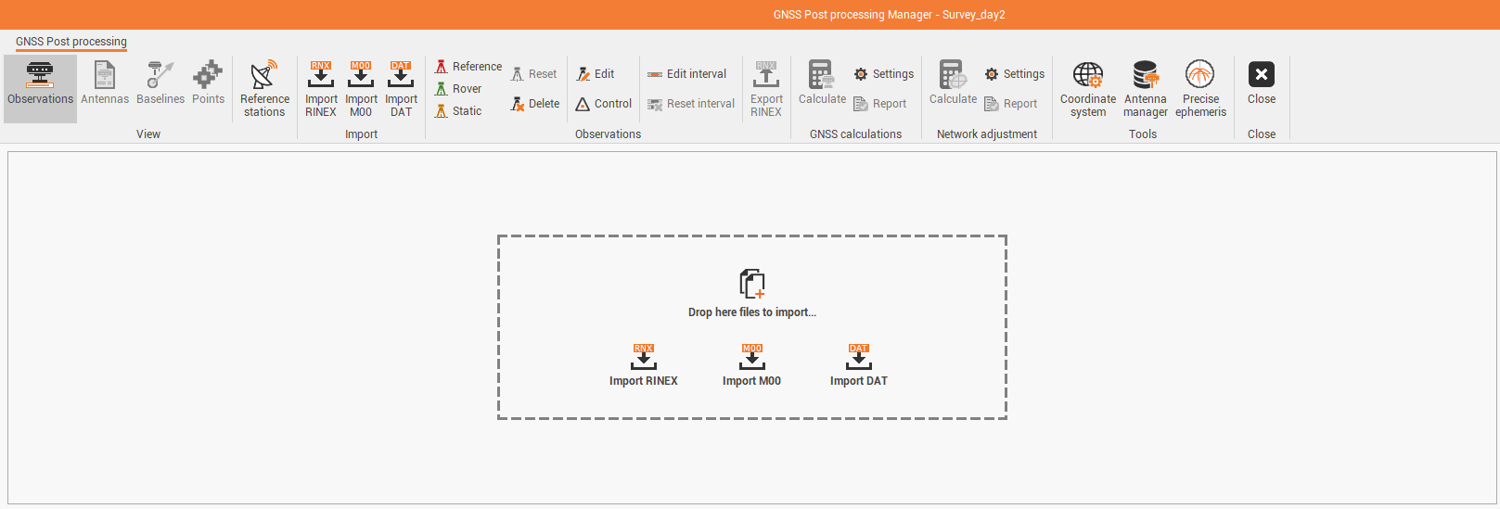Viewport: 1500px width, 509px height.
Task: Switch to Observations view
Action: point(40,88)
